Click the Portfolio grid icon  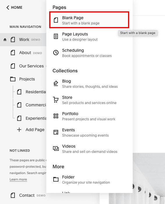[x=56, y=116]
